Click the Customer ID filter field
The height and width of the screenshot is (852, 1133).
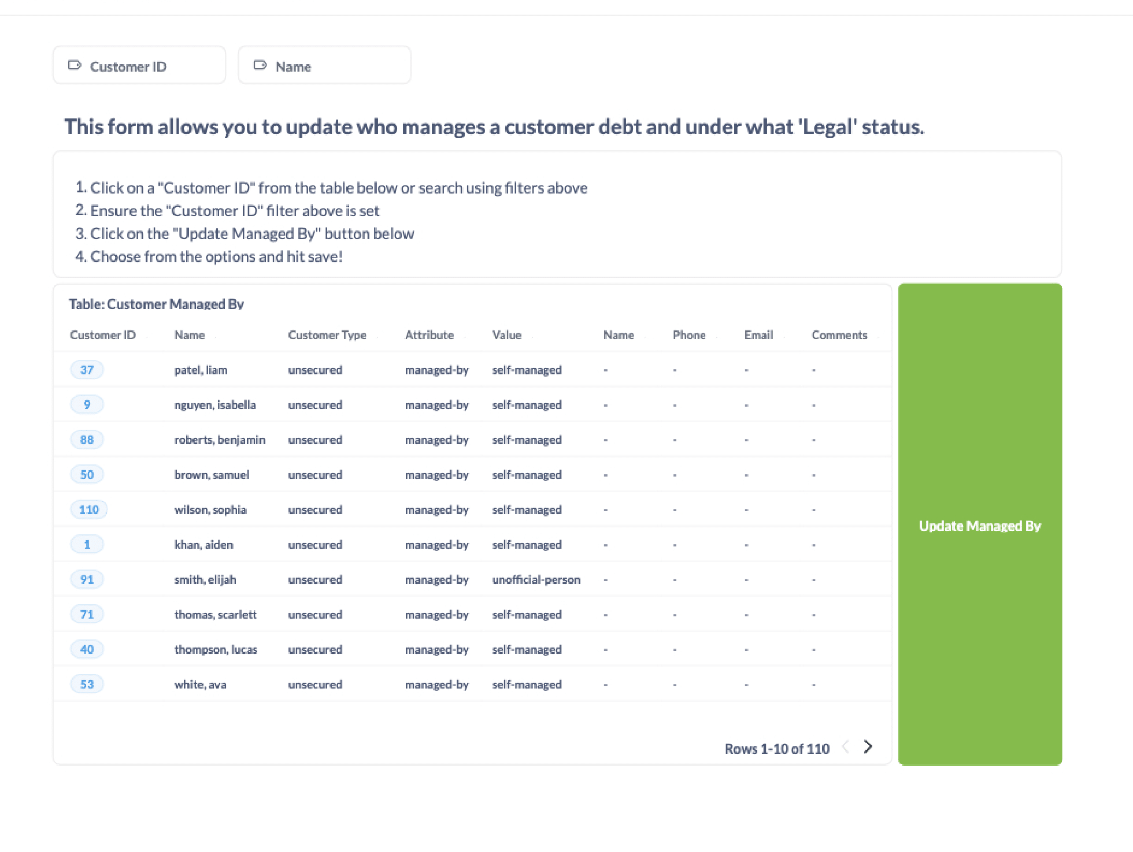point(139,65)
